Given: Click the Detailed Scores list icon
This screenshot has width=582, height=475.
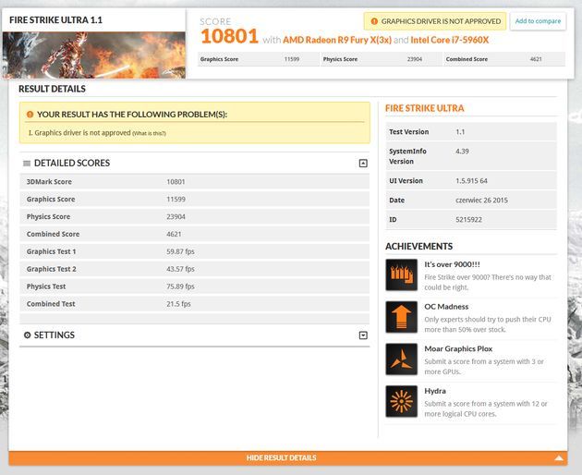Looking at the screenshot, I should (x=27, y=164).
